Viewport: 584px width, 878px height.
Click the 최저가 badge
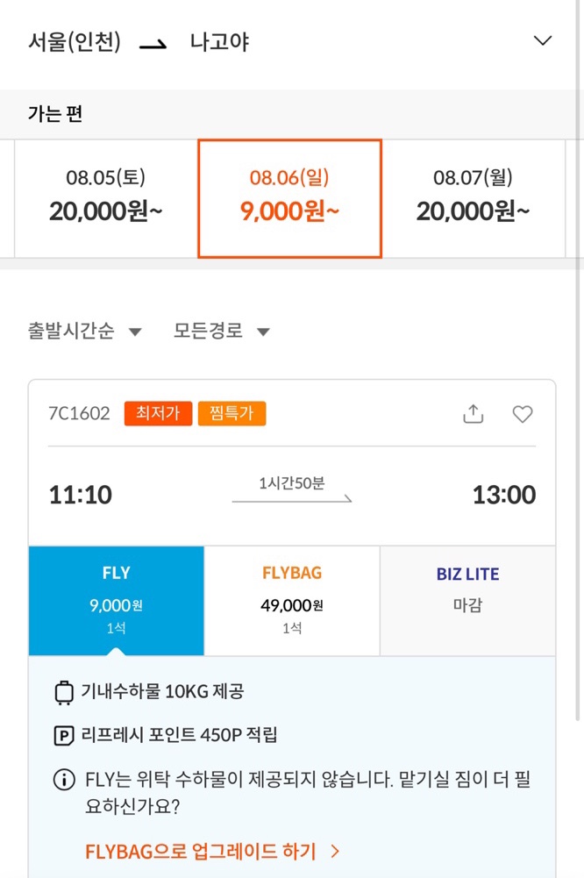(x=158, y=413)
